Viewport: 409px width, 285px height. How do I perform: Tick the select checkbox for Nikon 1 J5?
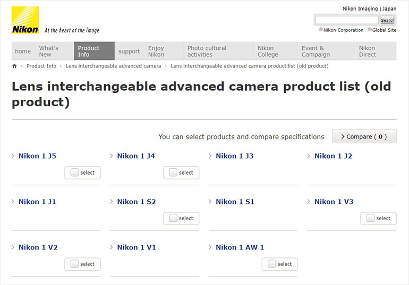(x=75, y=172)
